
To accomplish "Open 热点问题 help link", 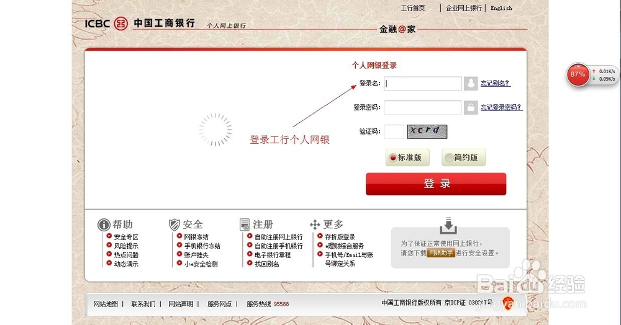I will pyautogui.click(x=126, y=255).
